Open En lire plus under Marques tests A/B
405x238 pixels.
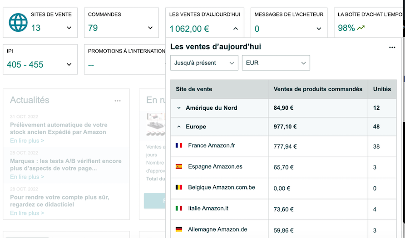click(27, 177)
